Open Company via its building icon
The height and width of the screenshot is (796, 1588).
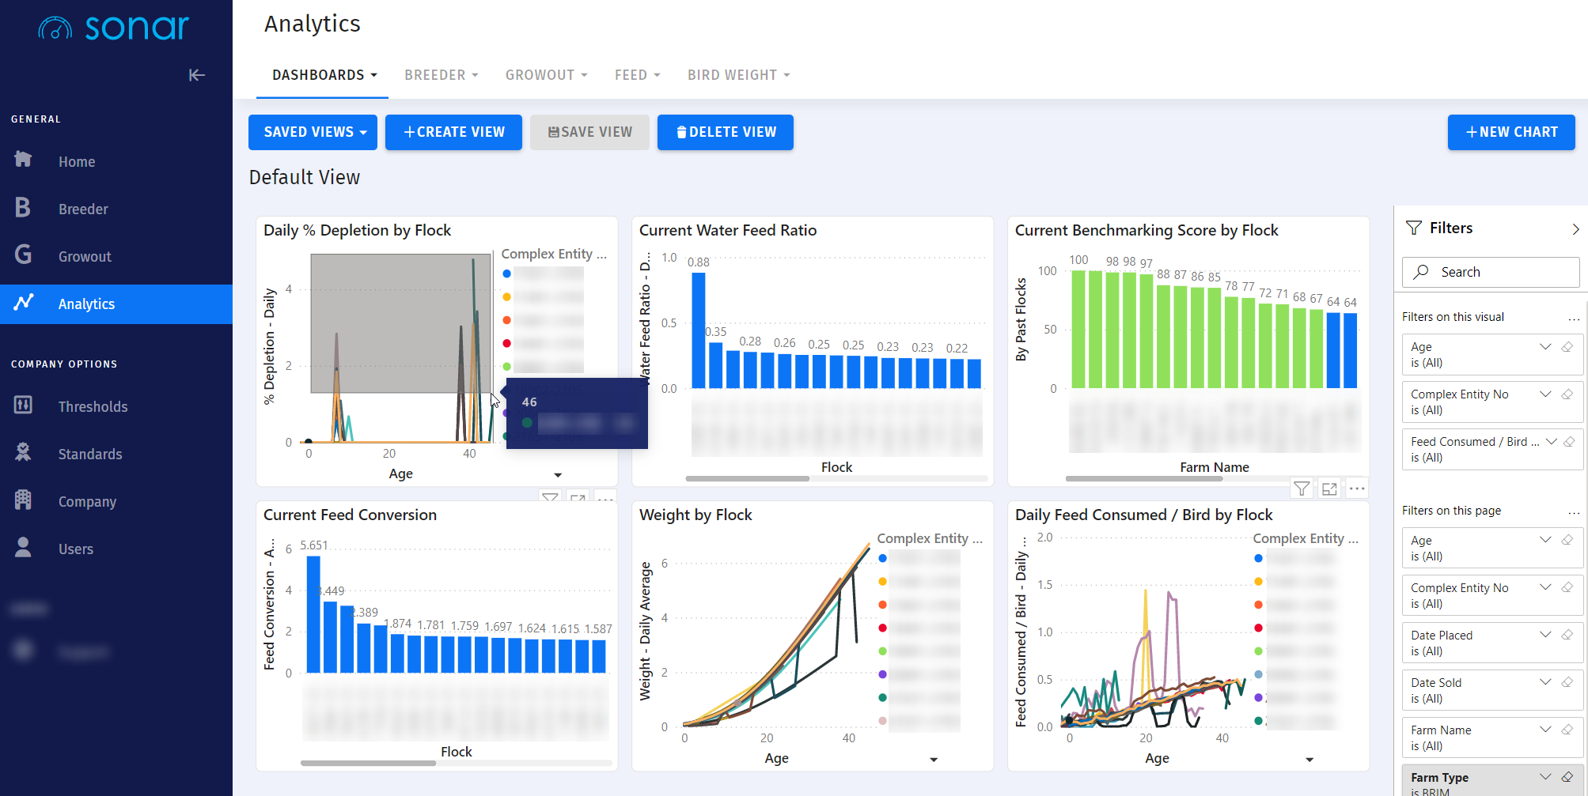[23, 500]
